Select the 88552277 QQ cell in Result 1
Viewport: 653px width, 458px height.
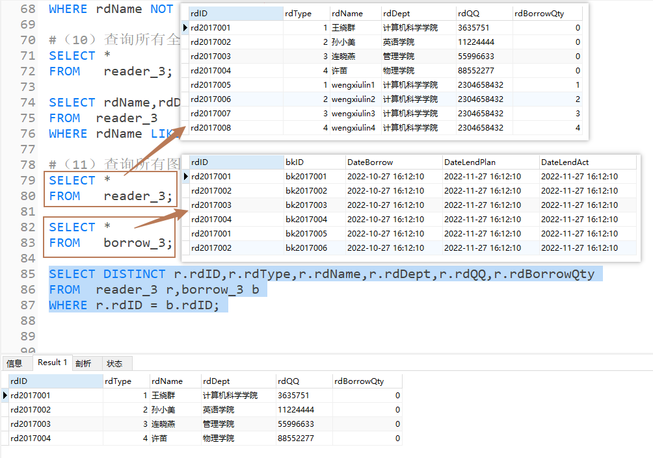coord(304,438)
